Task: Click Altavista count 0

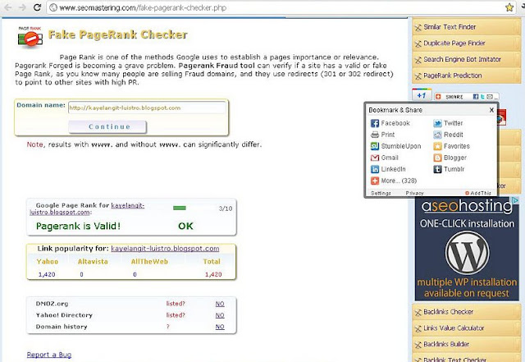Action: (x=81, y=274)
